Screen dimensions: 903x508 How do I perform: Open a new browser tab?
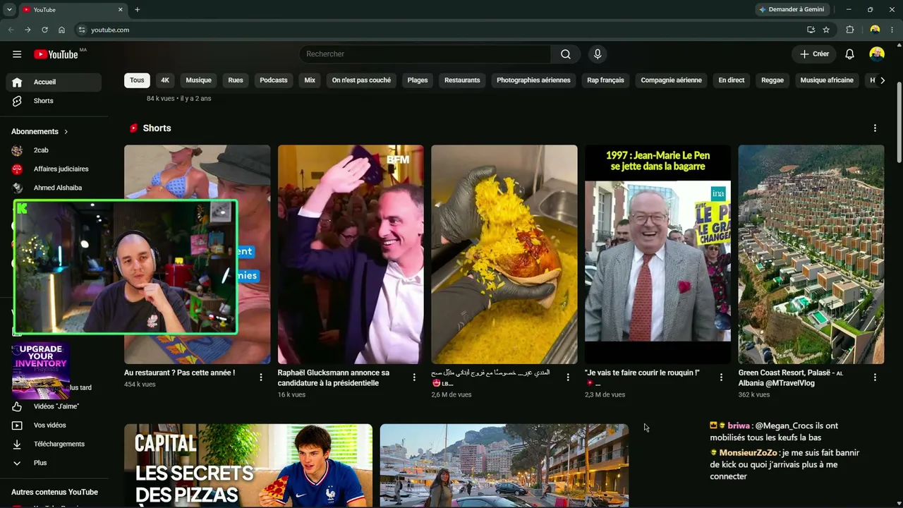(x=138, y=10)
